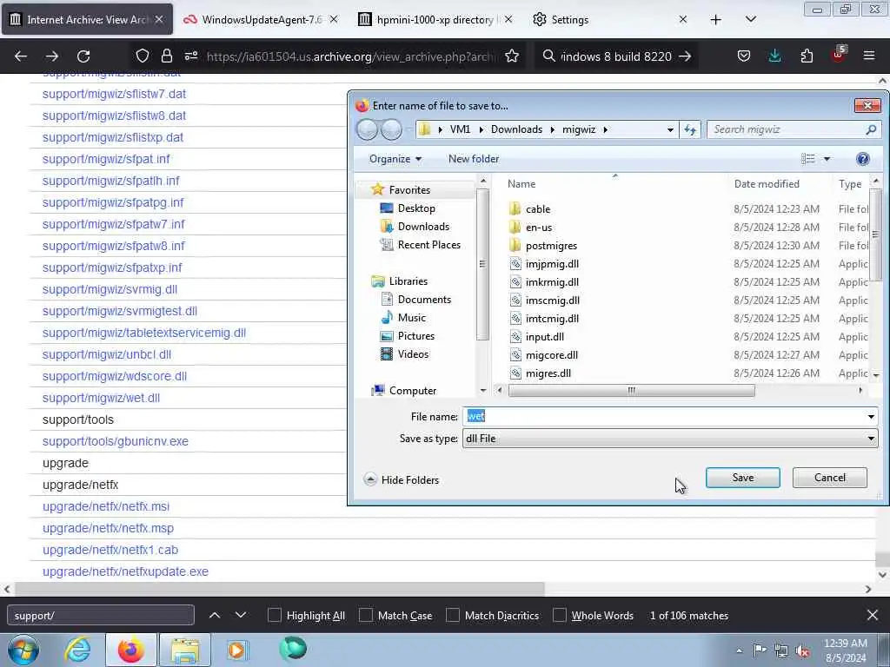Open a new tab with plus button
The height and width of the screenshot is (667, 890).
(x=716, y=20)
